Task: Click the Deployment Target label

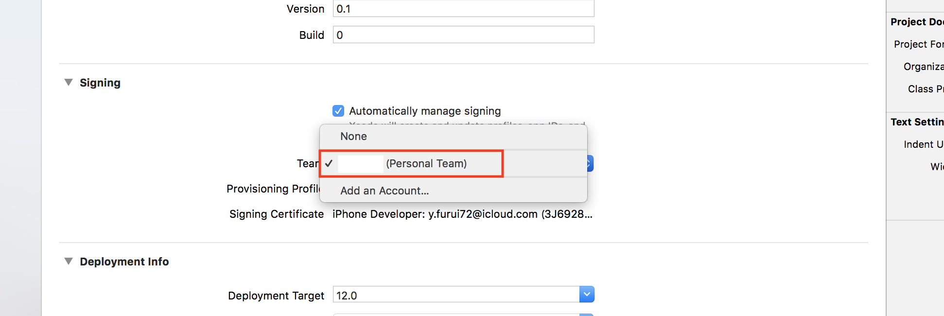Action: [x=276, y=296]
